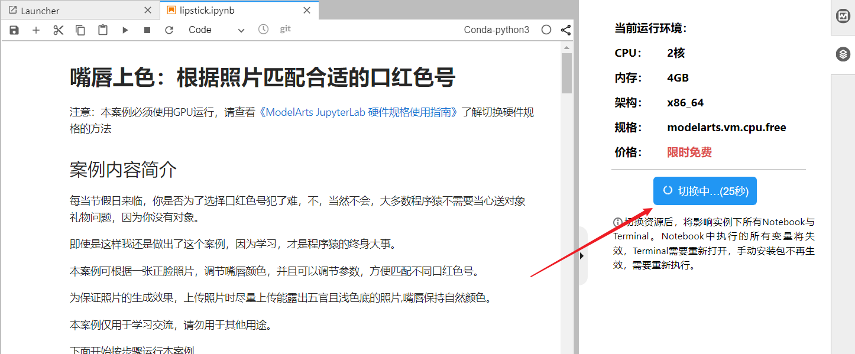Close the Launcher tab

148,11
